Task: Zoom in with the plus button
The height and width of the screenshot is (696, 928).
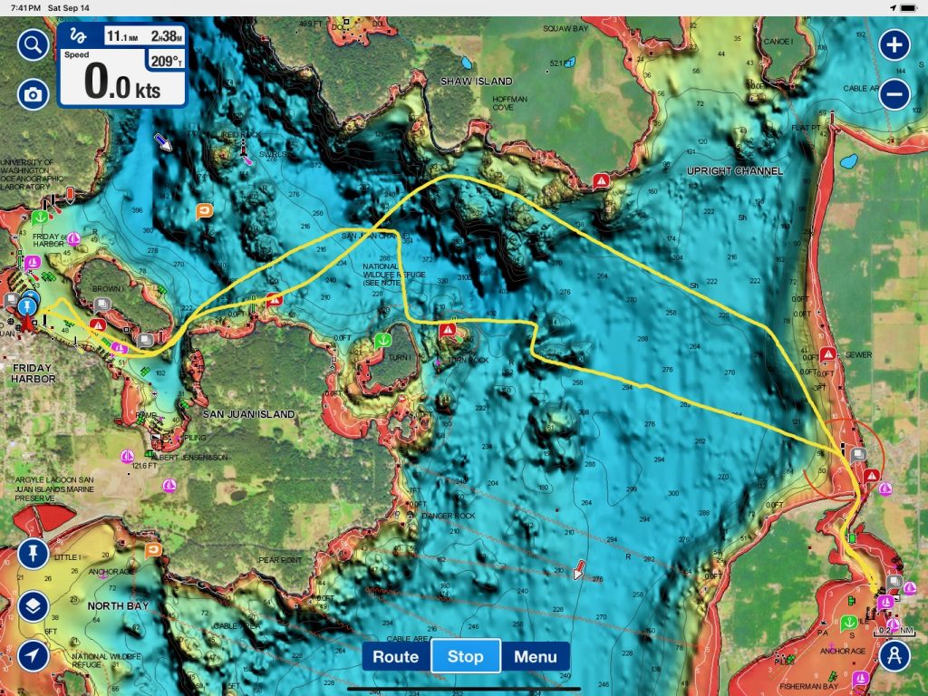Action: point(894,44)
